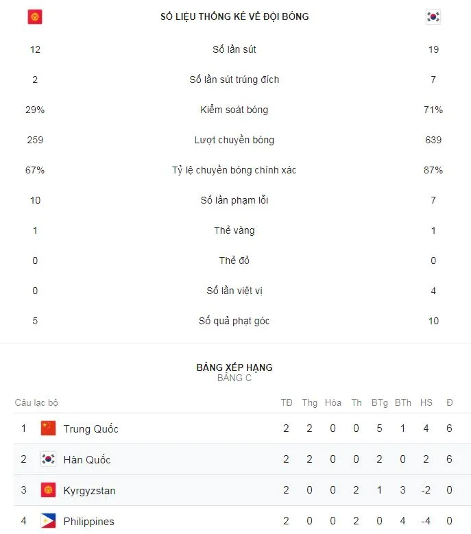Open the Trung Quốc team link
The height and width of the screenshot is (534, 471).
click(90, 429)
